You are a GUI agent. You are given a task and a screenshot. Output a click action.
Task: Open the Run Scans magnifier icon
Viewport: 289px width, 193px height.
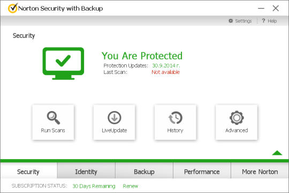(x=54, y=117)
